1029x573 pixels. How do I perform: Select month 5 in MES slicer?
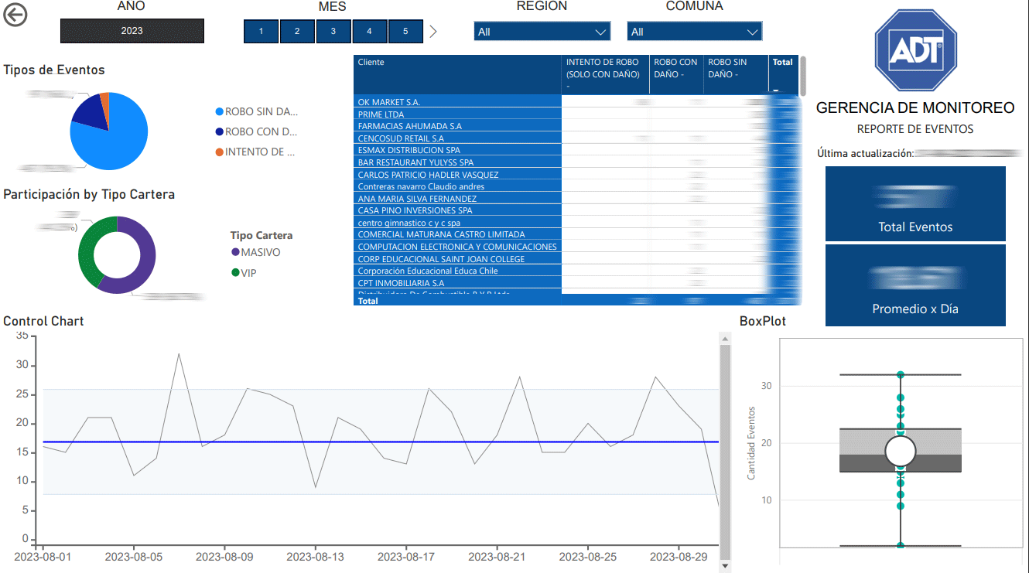click(x=405, y=32)
